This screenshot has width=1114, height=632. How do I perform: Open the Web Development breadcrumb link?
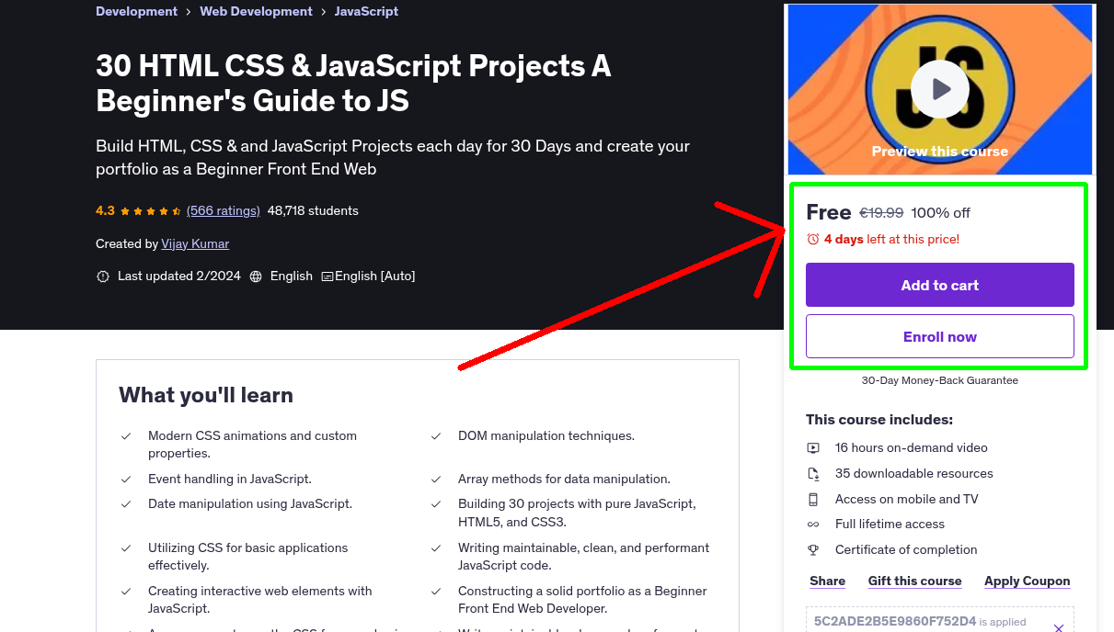click(x=256, y=11)
